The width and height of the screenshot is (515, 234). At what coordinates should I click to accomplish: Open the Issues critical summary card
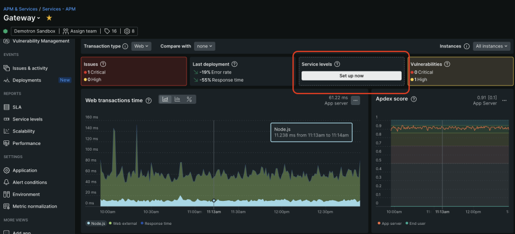(134, 71)
